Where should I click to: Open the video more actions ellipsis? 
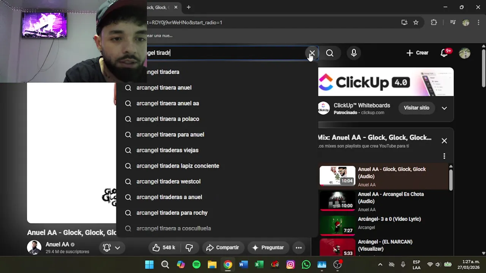pyautogui.click(x=299, y=248)
